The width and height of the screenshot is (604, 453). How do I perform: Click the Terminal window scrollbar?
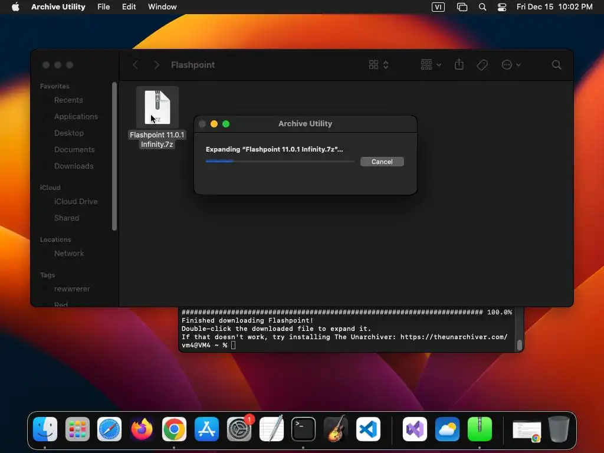[x=519, y=345]
